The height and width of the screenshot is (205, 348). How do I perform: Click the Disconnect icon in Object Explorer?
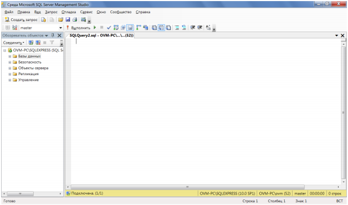38,43
